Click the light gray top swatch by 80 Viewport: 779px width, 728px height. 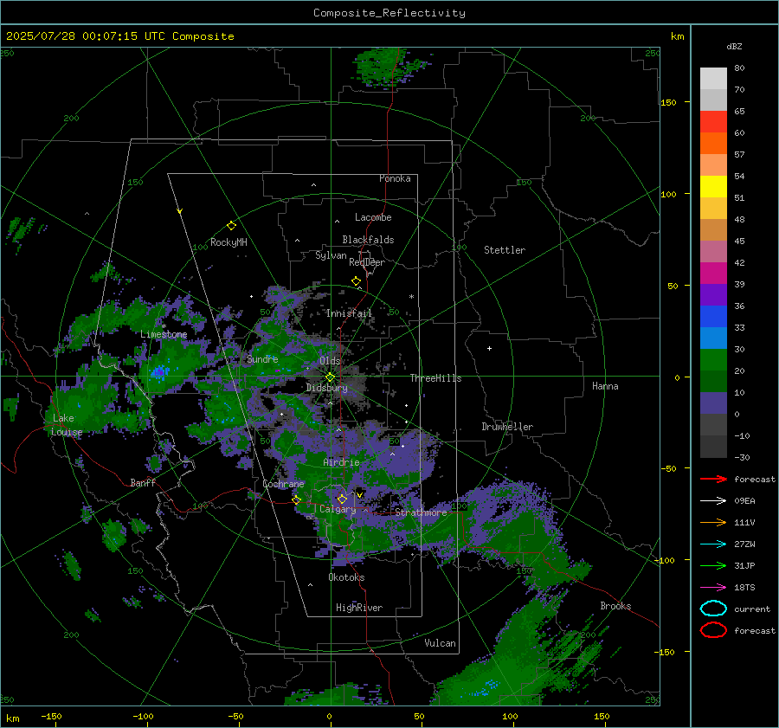tap(713, 79)
